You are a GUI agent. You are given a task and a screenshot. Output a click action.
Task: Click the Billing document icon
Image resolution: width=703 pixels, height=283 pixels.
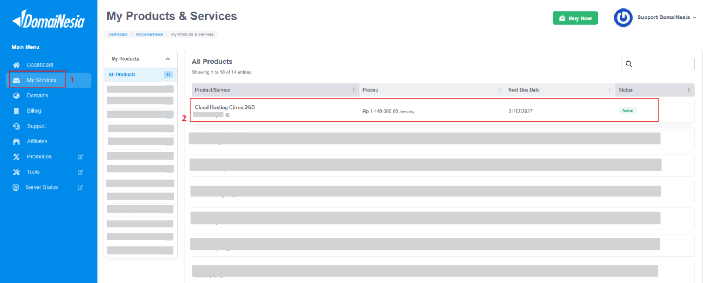16,111
